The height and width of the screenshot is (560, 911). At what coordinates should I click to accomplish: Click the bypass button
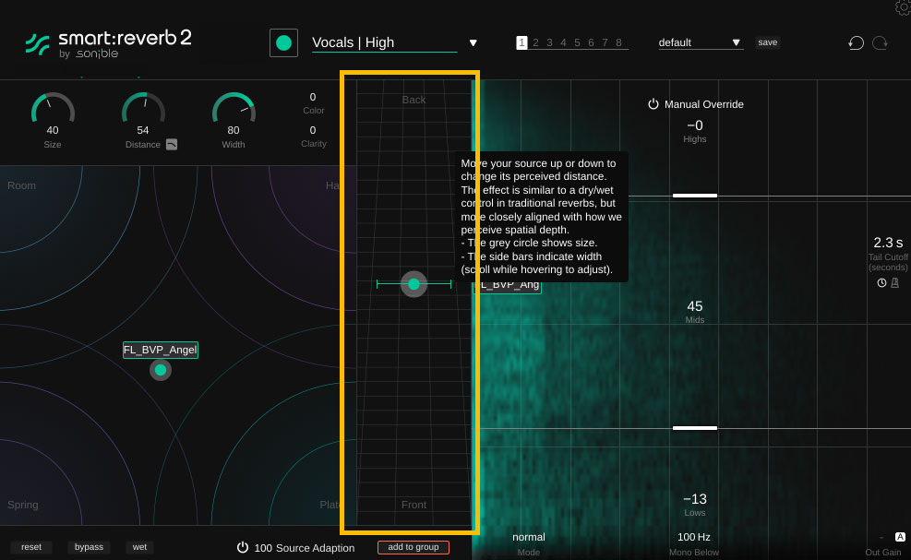89,547
